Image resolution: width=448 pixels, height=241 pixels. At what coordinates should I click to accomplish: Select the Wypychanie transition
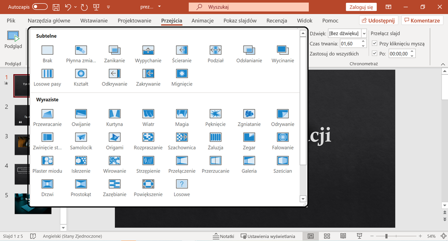tap(148, 50)
